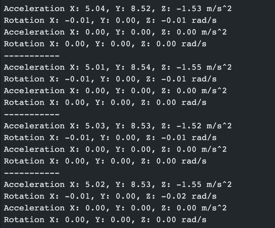
Task: Click the Y: label on the 8.54 line
Action: (120, 67)
